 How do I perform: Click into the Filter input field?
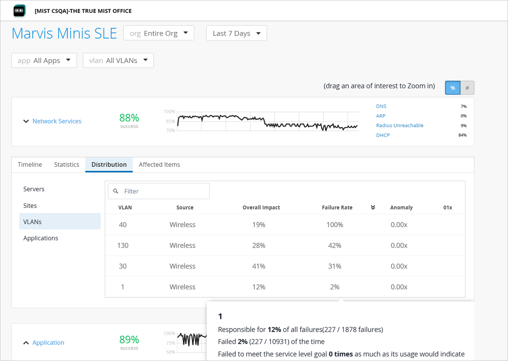[x=159, y=191]
